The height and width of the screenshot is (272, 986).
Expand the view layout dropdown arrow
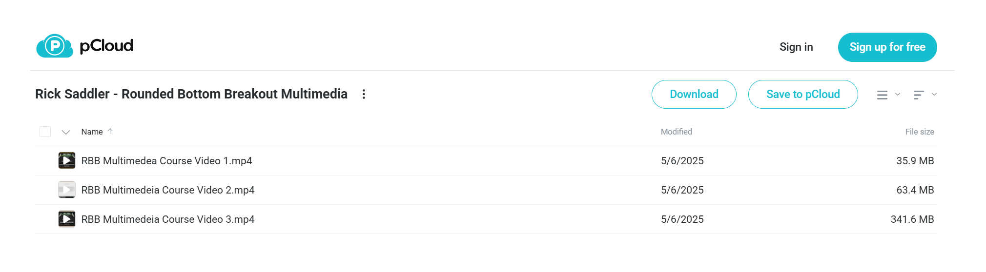[898, 94]
